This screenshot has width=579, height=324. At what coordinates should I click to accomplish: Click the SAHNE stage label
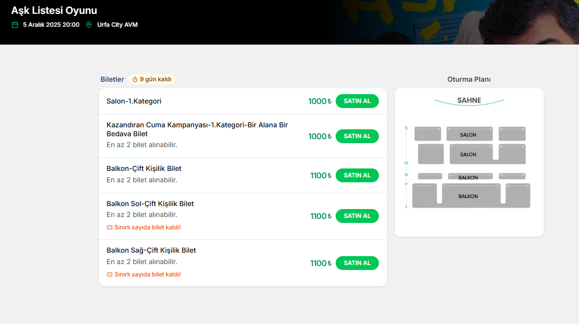[x=469, y=101]
